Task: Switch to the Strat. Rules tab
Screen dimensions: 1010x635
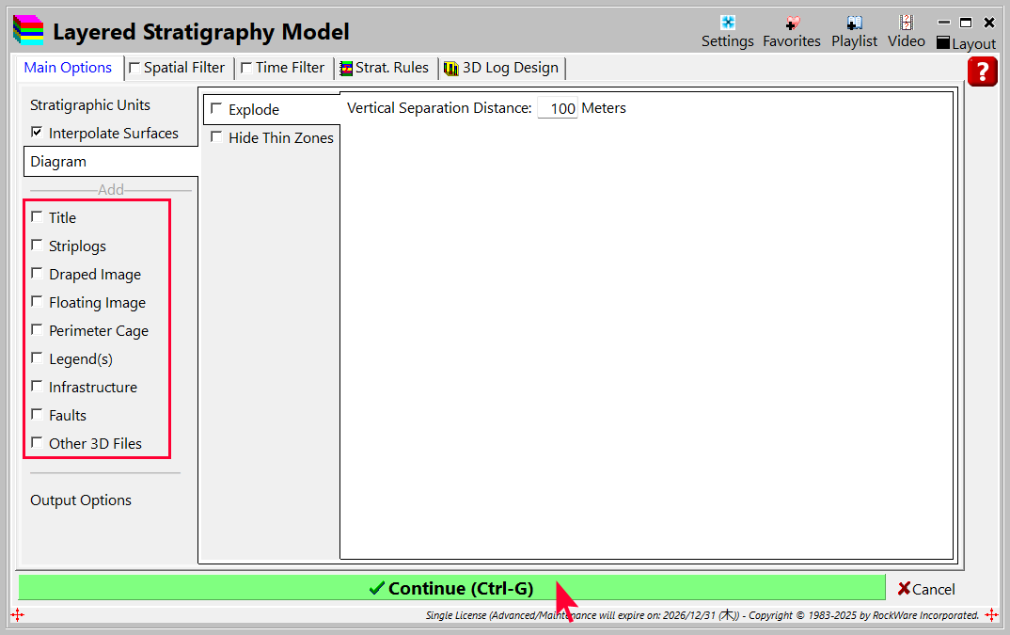Action: [385, 68]
